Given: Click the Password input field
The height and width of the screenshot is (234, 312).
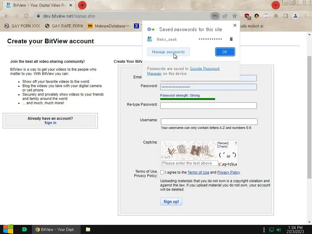Looking at the screenshot, I should pyautogui.click(x=208, y=87).
